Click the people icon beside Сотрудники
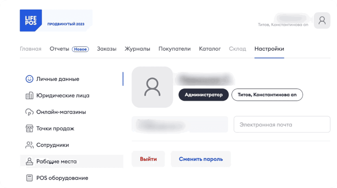Screen dimensions: 337x188 click(x=29, y=145)
